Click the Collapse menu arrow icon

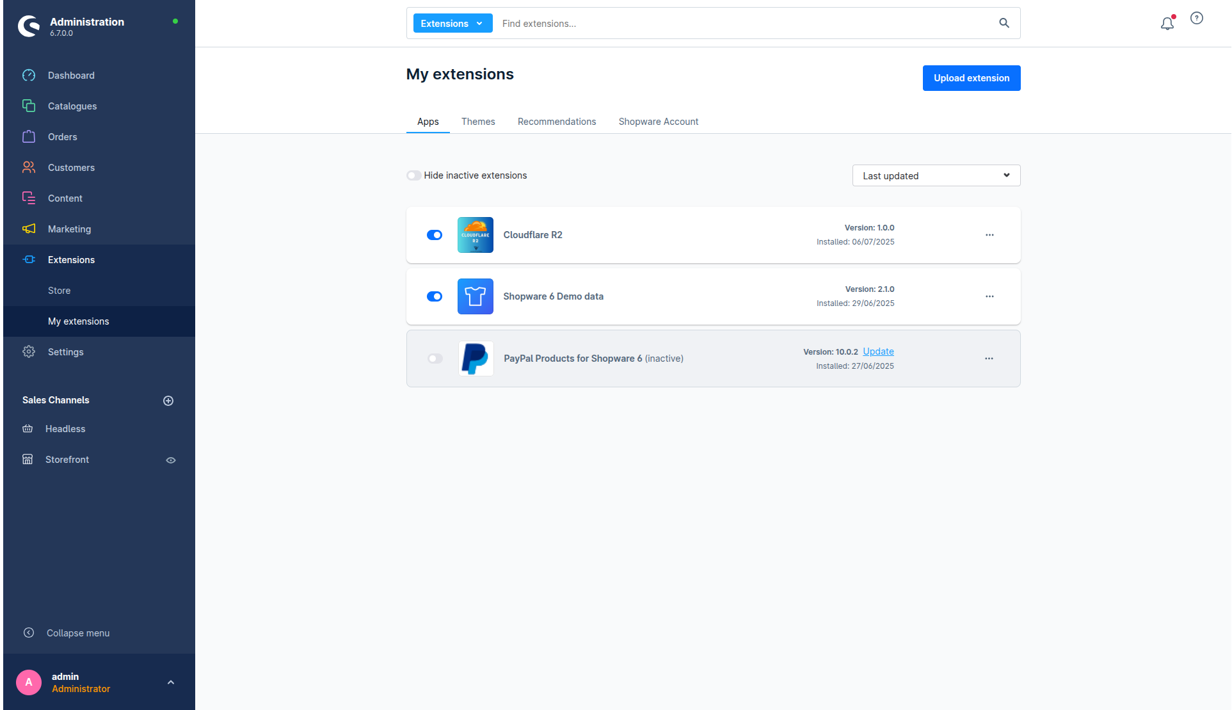(x=29, y=633)
